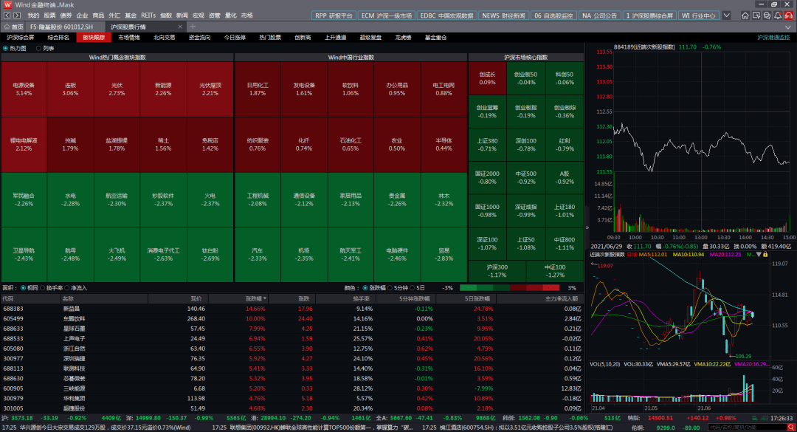Open the 沪深港通监控 link
The image size is (797, 432).
click(773, 38)
